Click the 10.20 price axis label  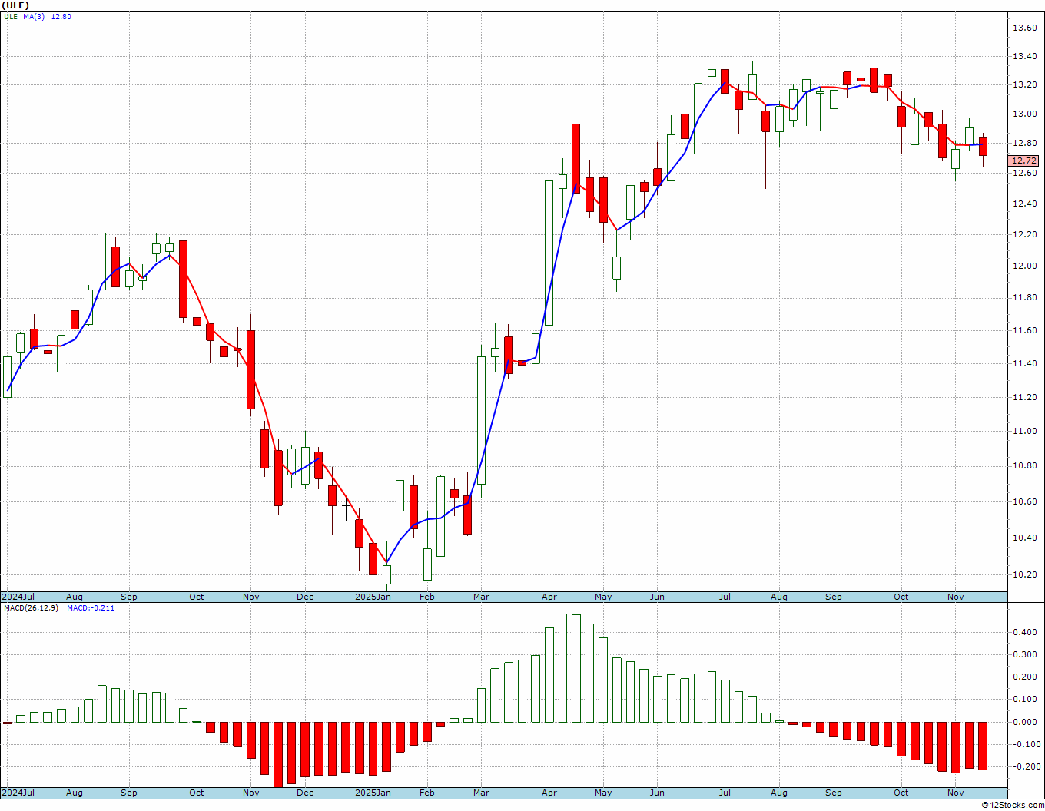point(1025,574)
